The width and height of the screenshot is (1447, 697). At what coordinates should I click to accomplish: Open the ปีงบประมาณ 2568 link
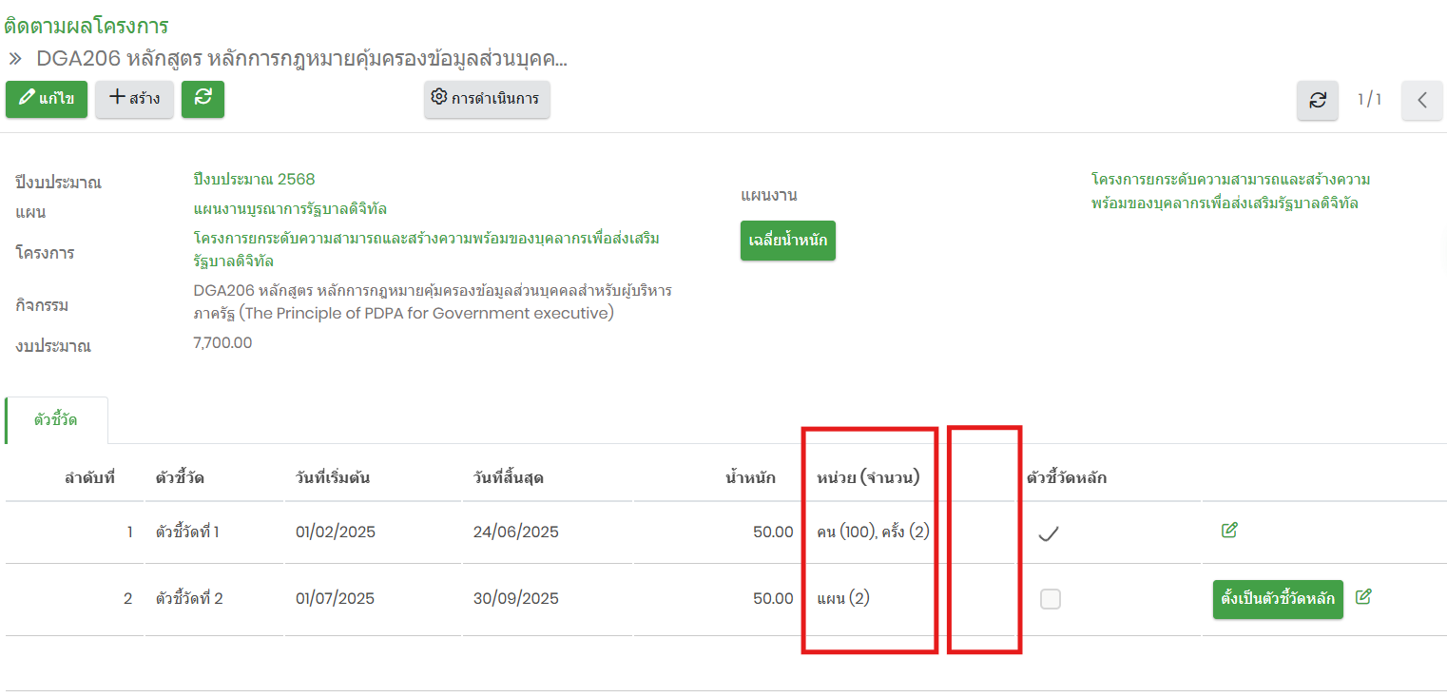coord(254,179)
